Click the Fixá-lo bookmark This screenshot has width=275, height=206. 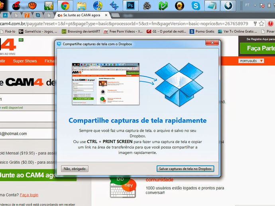(x=8, y=31)
